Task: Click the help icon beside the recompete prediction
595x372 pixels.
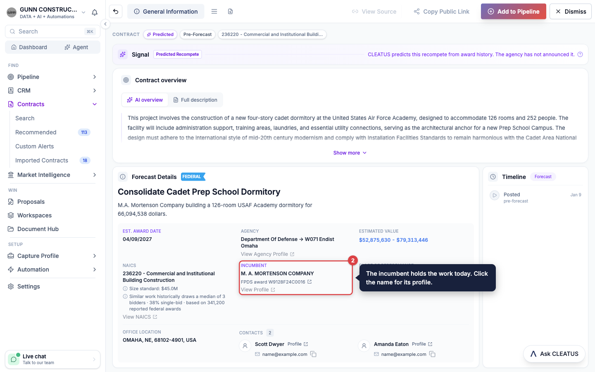Action: 580,55
